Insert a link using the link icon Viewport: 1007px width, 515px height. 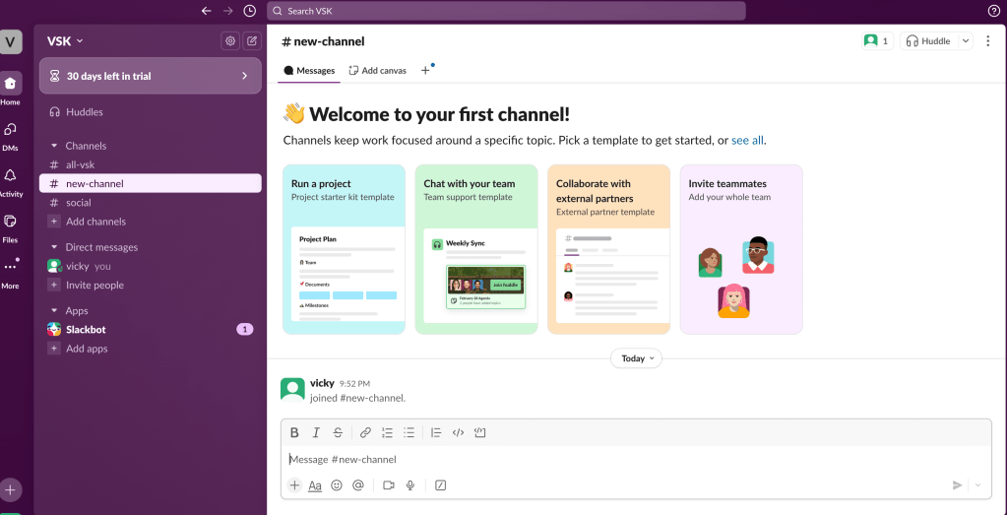pyautogui.click(x=365, y=432)
